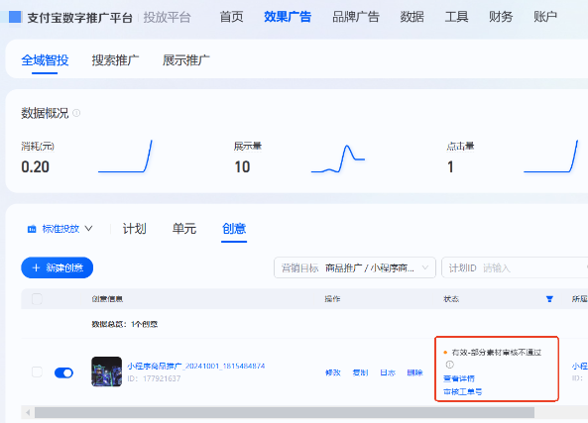Click the 计划ID input field
The height and width of the screenshot is (423, 588).
(515, 267)
